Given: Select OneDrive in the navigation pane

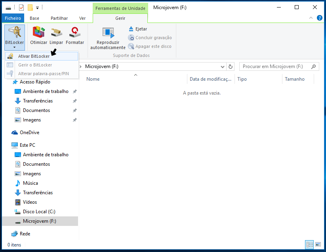Looking at the screenshot, I should coord(30,133).
